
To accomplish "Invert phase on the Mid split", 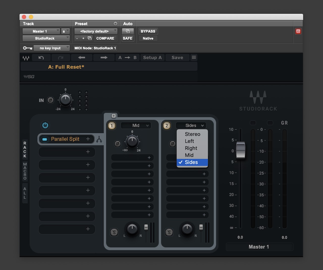I will tap(117, 144).
